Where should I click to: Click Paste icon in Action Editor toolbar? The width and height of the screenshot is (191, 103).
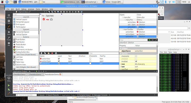tap(49, 53)
